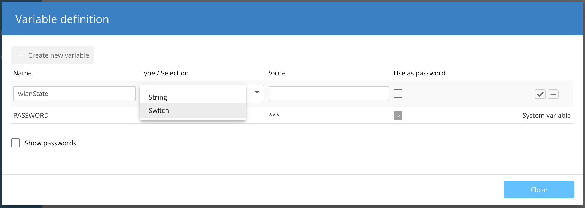Select Switch from the type list
This screenshot has width=585, height=208.
click(159, 110)
